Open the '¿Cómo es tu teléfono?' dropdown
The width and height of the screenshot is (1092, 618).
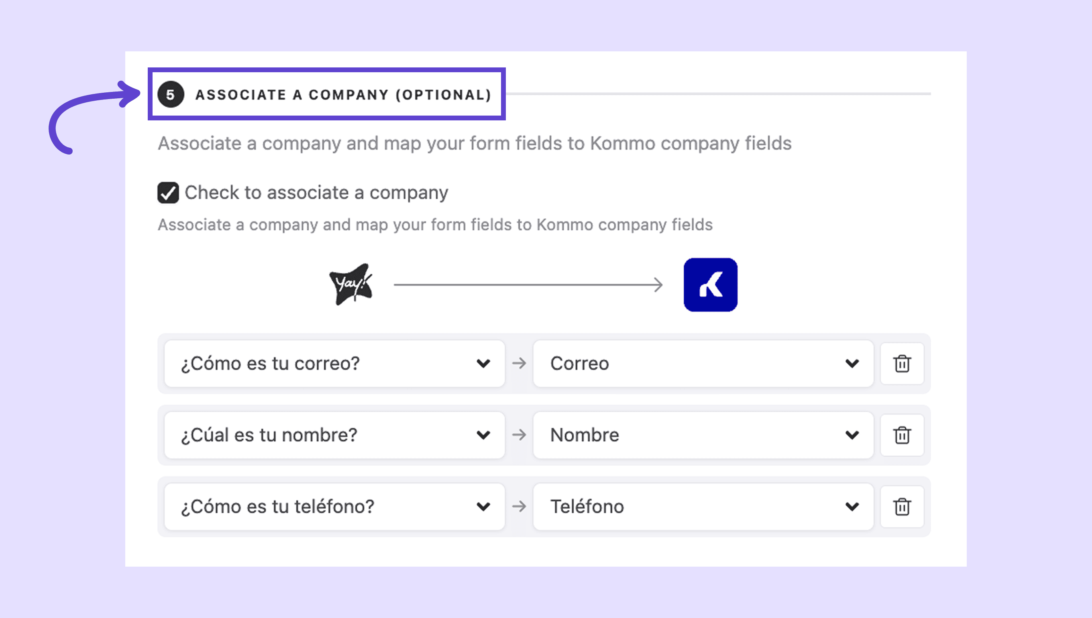[334, 507]
